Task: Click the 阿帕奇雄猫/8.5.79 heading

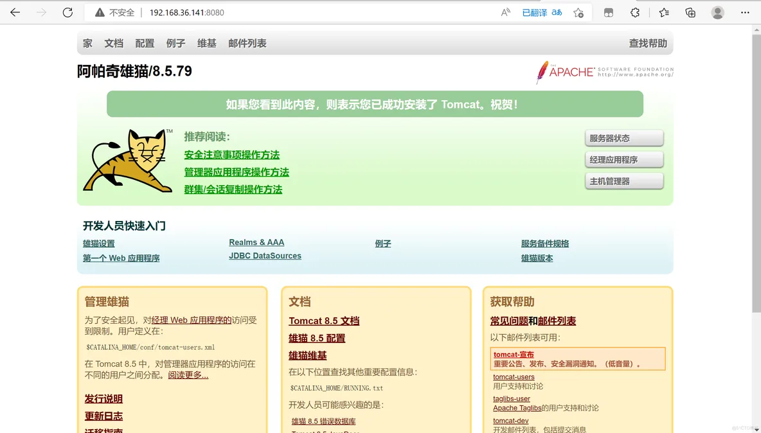Action: [134, 71]
